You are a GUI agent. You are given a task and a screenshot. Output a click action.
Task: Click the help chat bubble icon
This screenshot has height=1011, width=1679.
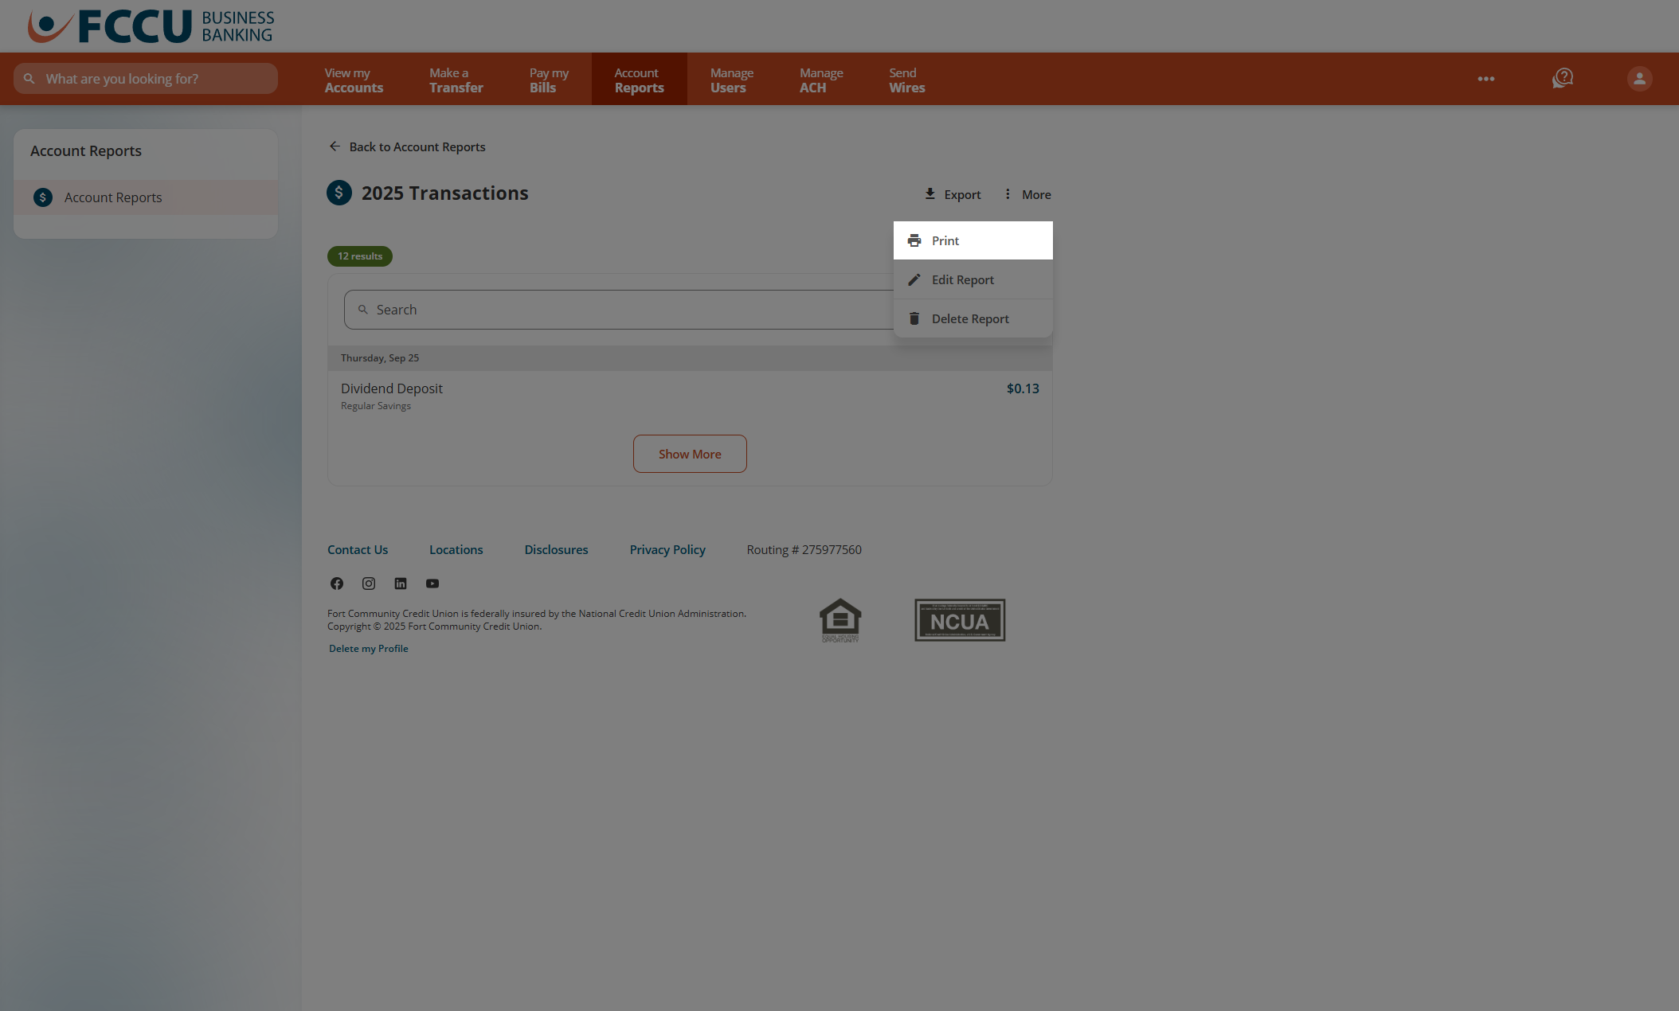pyautogui.click(x=1562, y=78)
